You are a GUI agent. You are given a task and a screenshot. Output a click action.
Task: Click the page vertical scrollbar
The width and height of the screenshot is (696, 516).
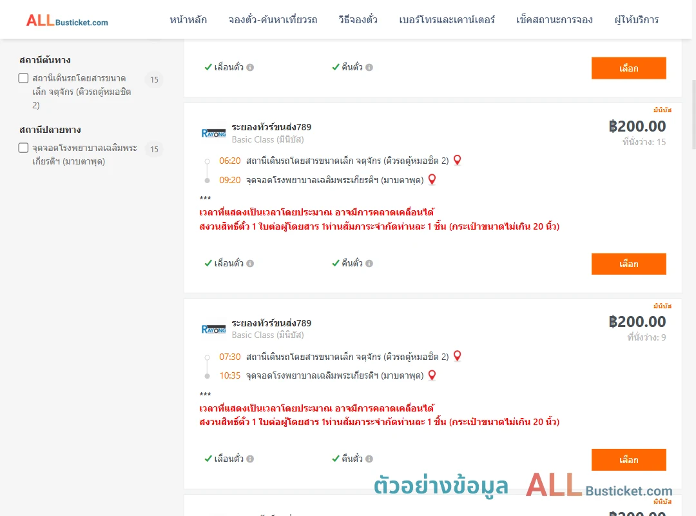694,115
